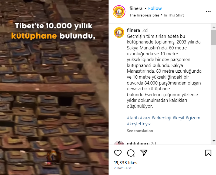Open the #keşfetteyiz hashtag

click(x=139, y=124)
